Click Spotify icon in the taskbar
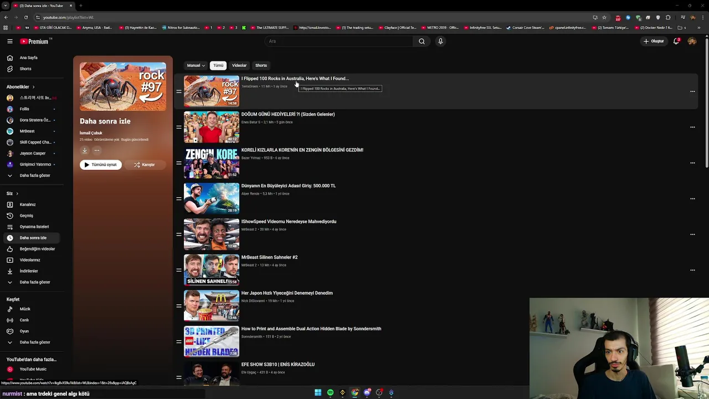 (x=330, y=392)
